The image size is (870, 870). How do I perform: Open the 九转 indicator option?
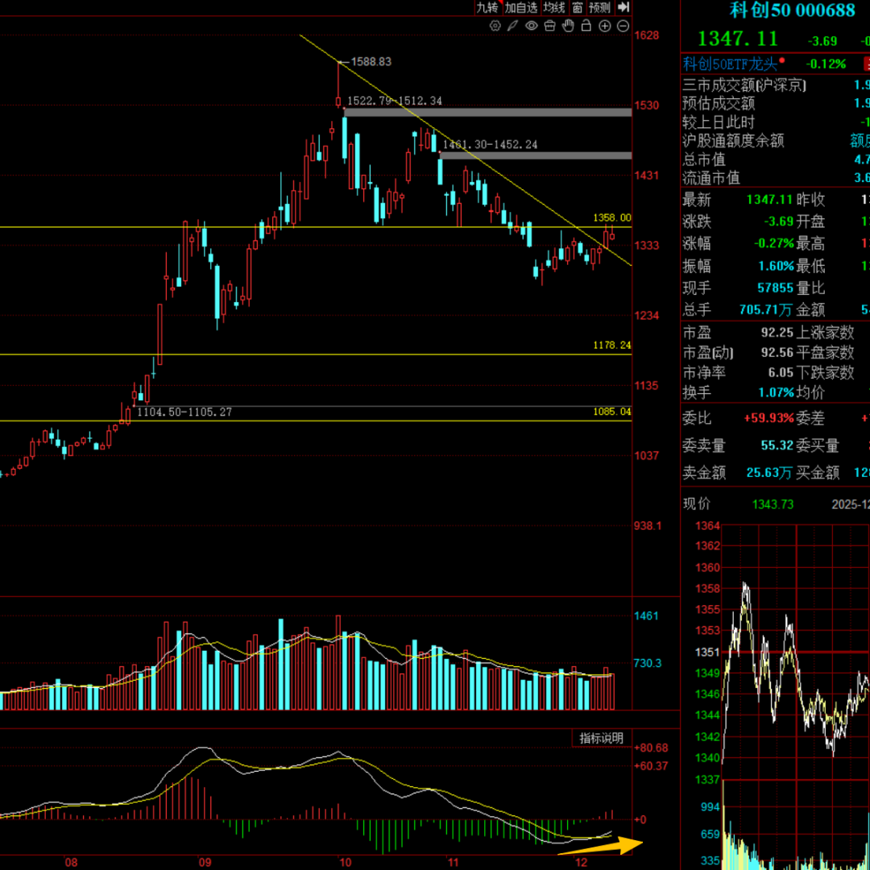[487, 7]
